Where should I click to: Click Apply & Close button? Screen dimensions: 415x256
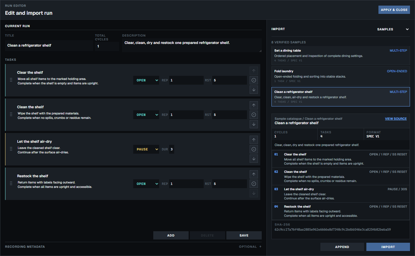(x=394, y=10)
